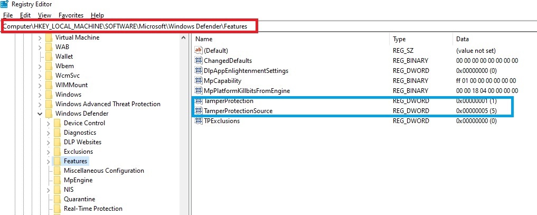Collapse the Windows Defender key
The image size is (537, 215).
(40, 114)
